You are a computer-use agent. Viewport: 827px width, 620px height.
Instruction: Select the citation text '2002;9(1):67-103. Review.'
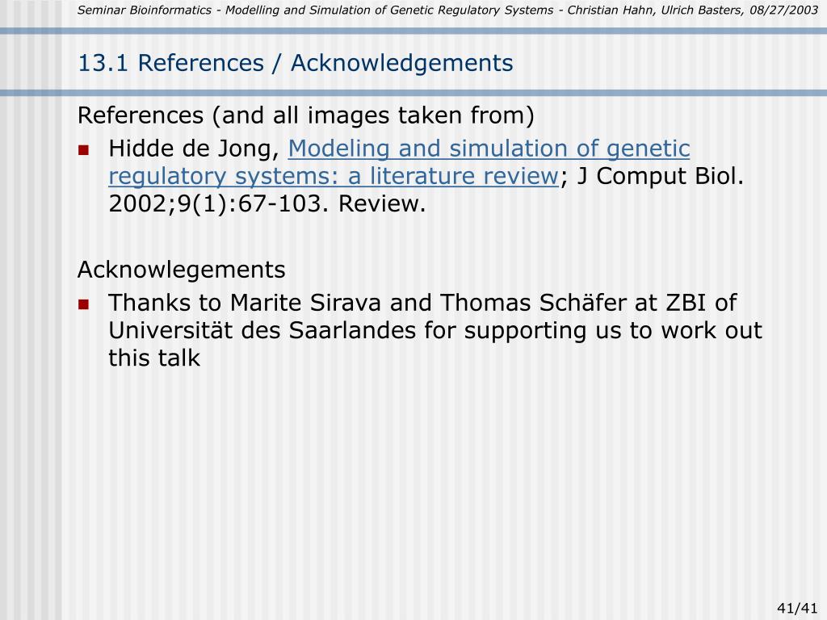[267, 203]
